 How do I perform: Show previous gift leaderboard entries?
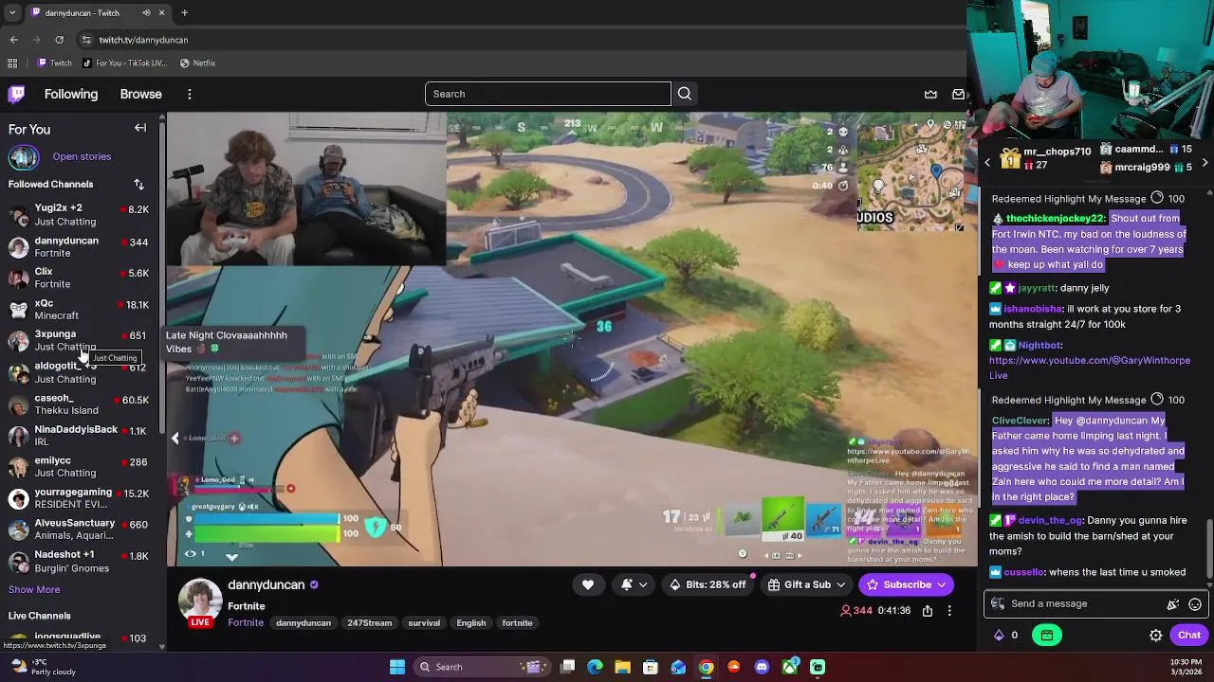coord(987,163)
